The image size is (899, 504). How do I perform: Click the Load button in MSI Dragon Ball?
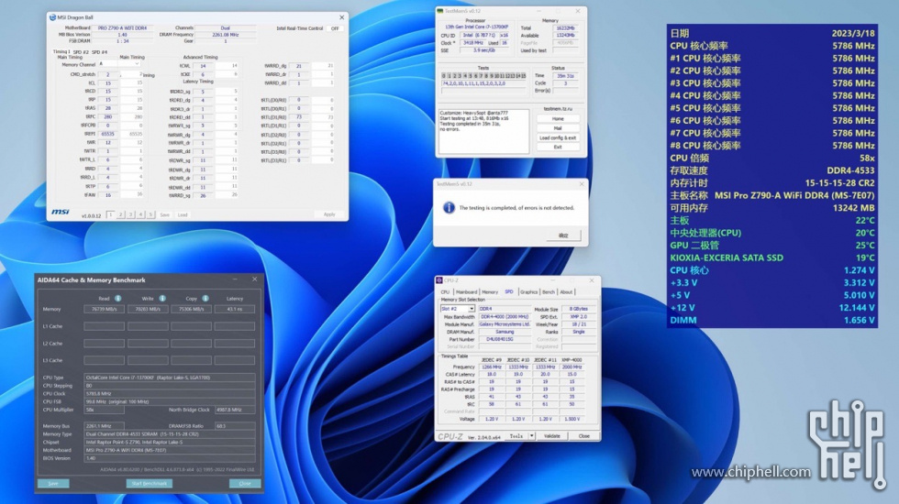pyautogui.click(x=183, y=214)
